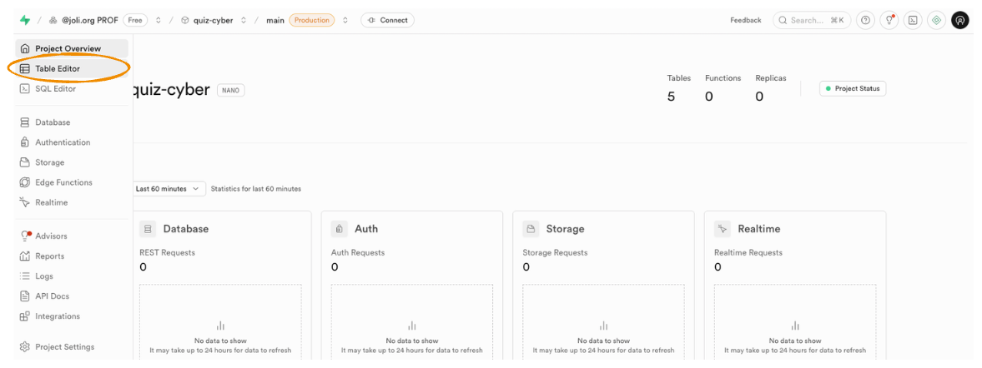Image resolution: width=982 pixels, height=368 pixels.
Task: Open the Last 60 minutes dropdown
Action: pos(169,189)
